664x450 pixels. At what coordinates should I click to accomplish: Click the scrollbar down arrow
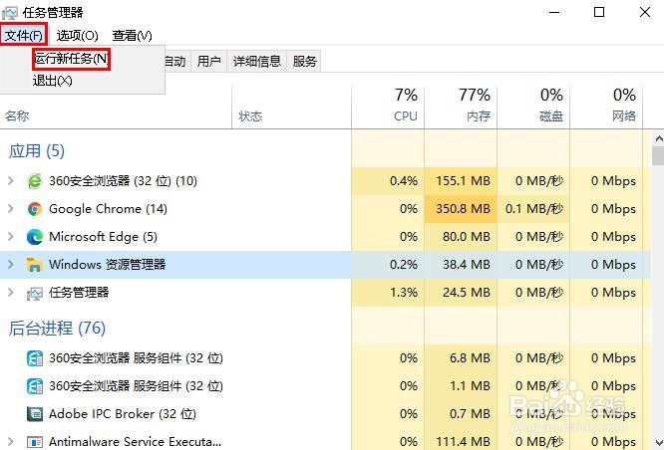click(658, 442)
